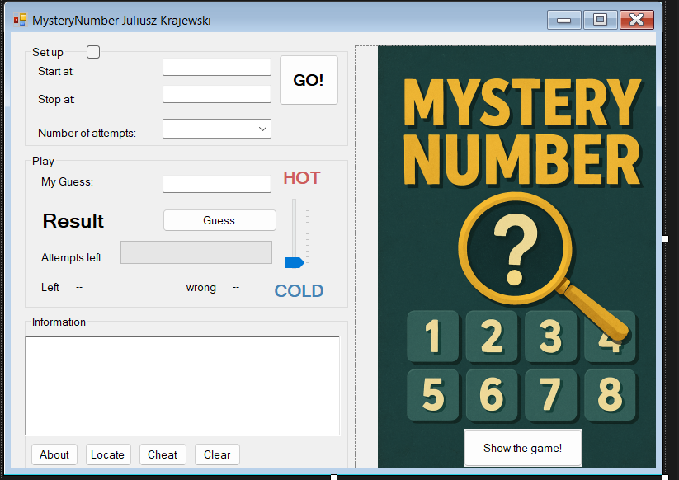Image resolution: width=679 pixels, height=480 pixels.
Task: Click the hot/cold slider blue thumb
Action: click(295, 262)
